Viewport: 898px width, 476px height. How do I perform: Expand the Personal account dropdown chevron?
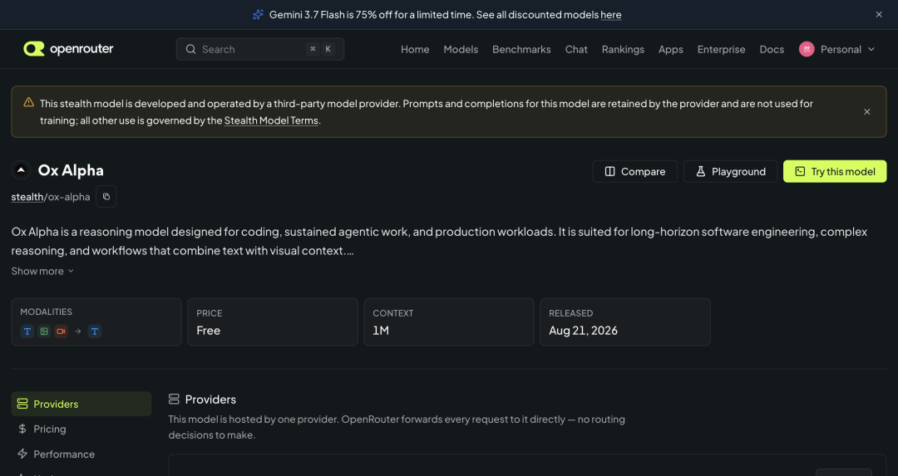(x=871, y=49)
